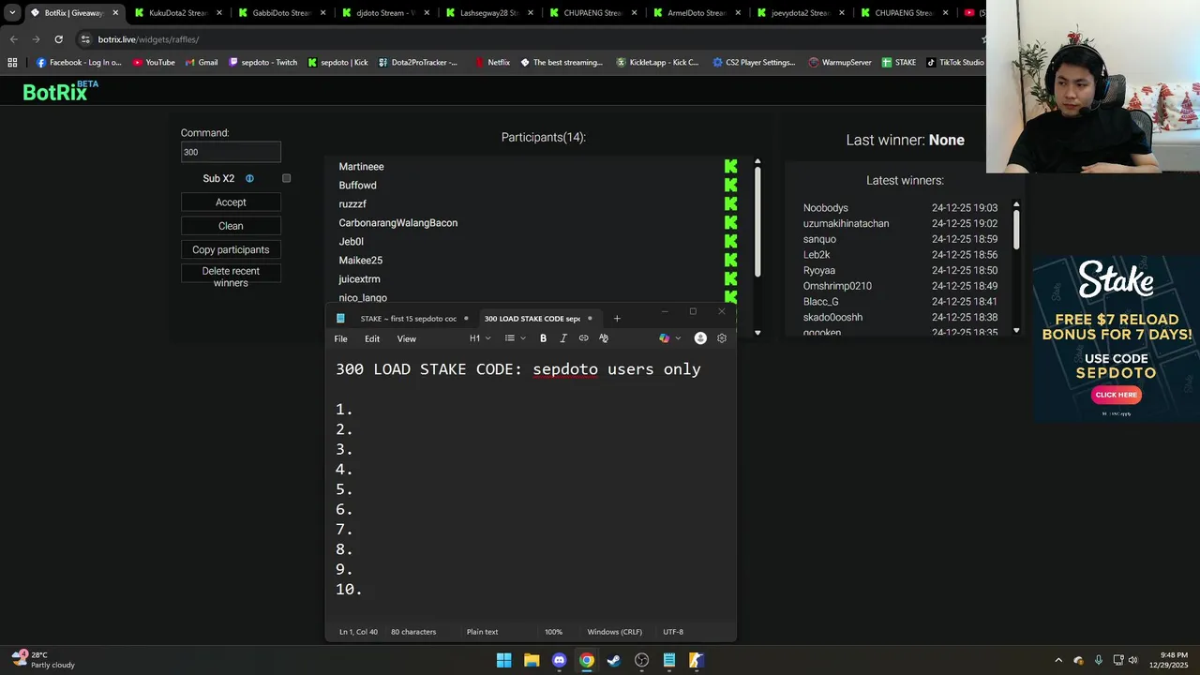Toggle bold formatting in Notepad
Screen dimensions: 1200x675
(x=543, y=338)
